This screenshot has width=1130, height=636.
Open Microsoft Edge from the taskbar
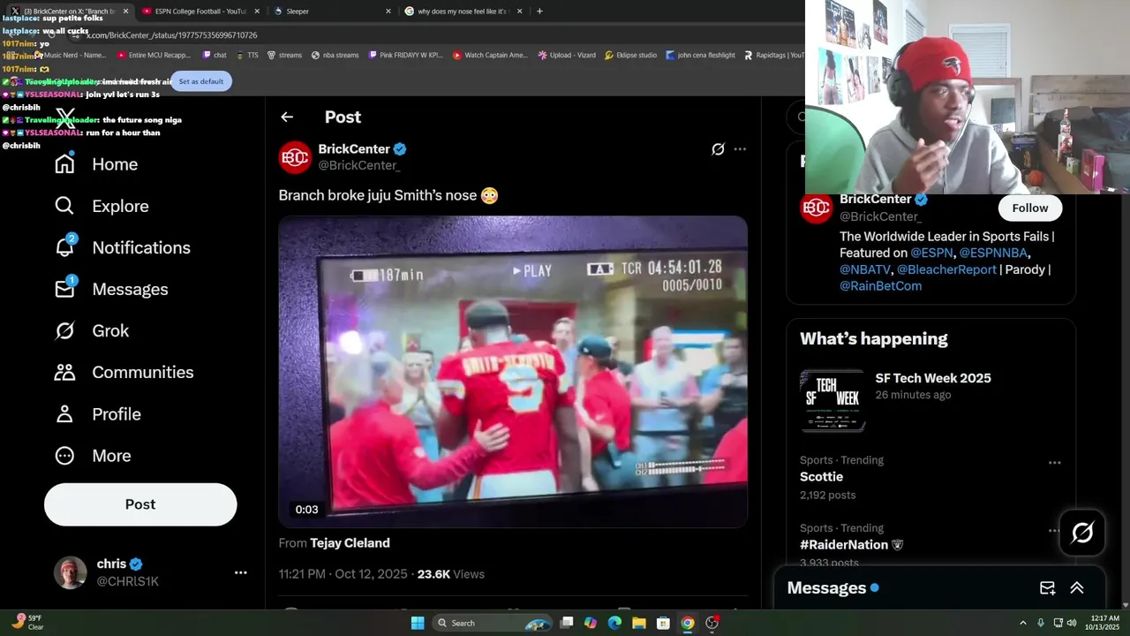(x=614, y=623)
